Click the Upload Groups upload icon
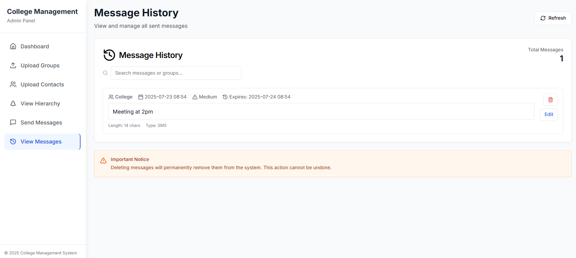The height and width of the screenshot is (258, 576). click(x=13, y=65)
